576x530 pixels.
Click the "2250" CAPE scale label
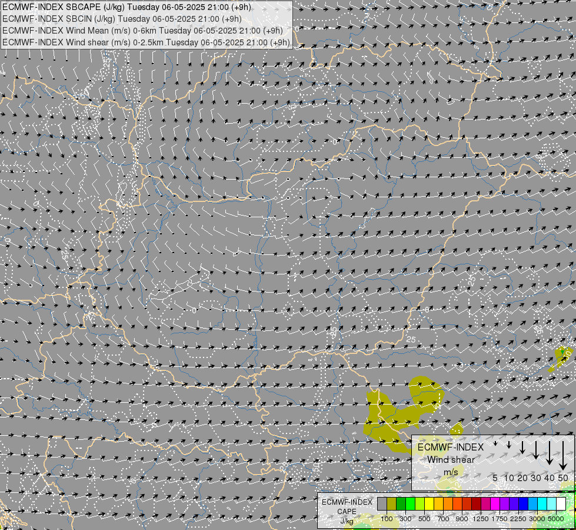[518, 519]
